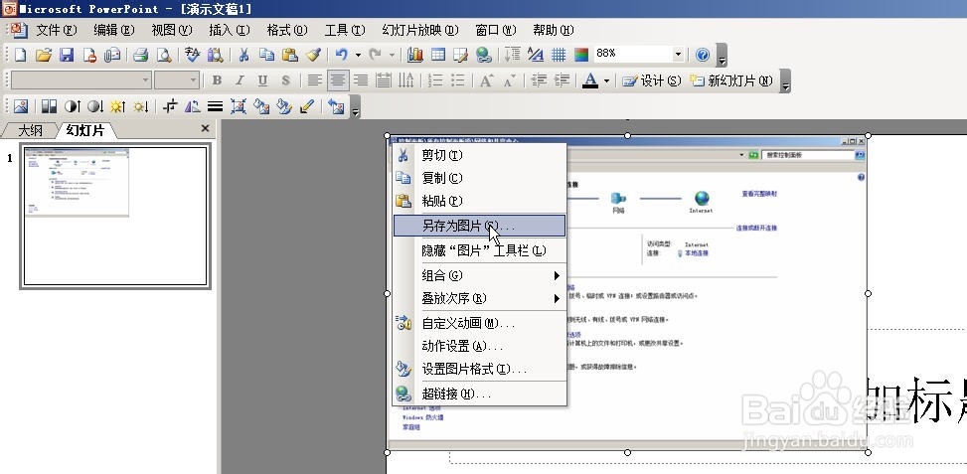This screenshot has height=474, width=967.
Task: Open an existing file via folder icon
Action: pyautogui.click(x=43, y=55)
